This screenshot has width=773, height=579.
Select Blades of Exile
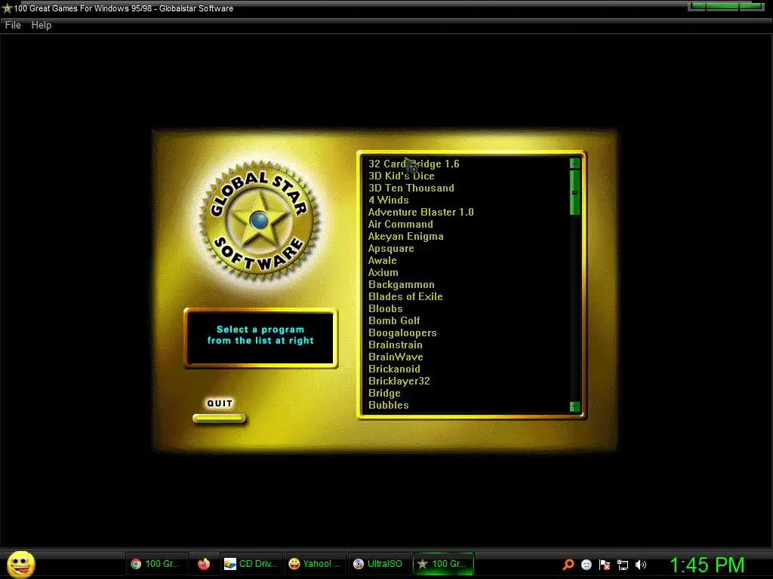click(x=405, y=296)
